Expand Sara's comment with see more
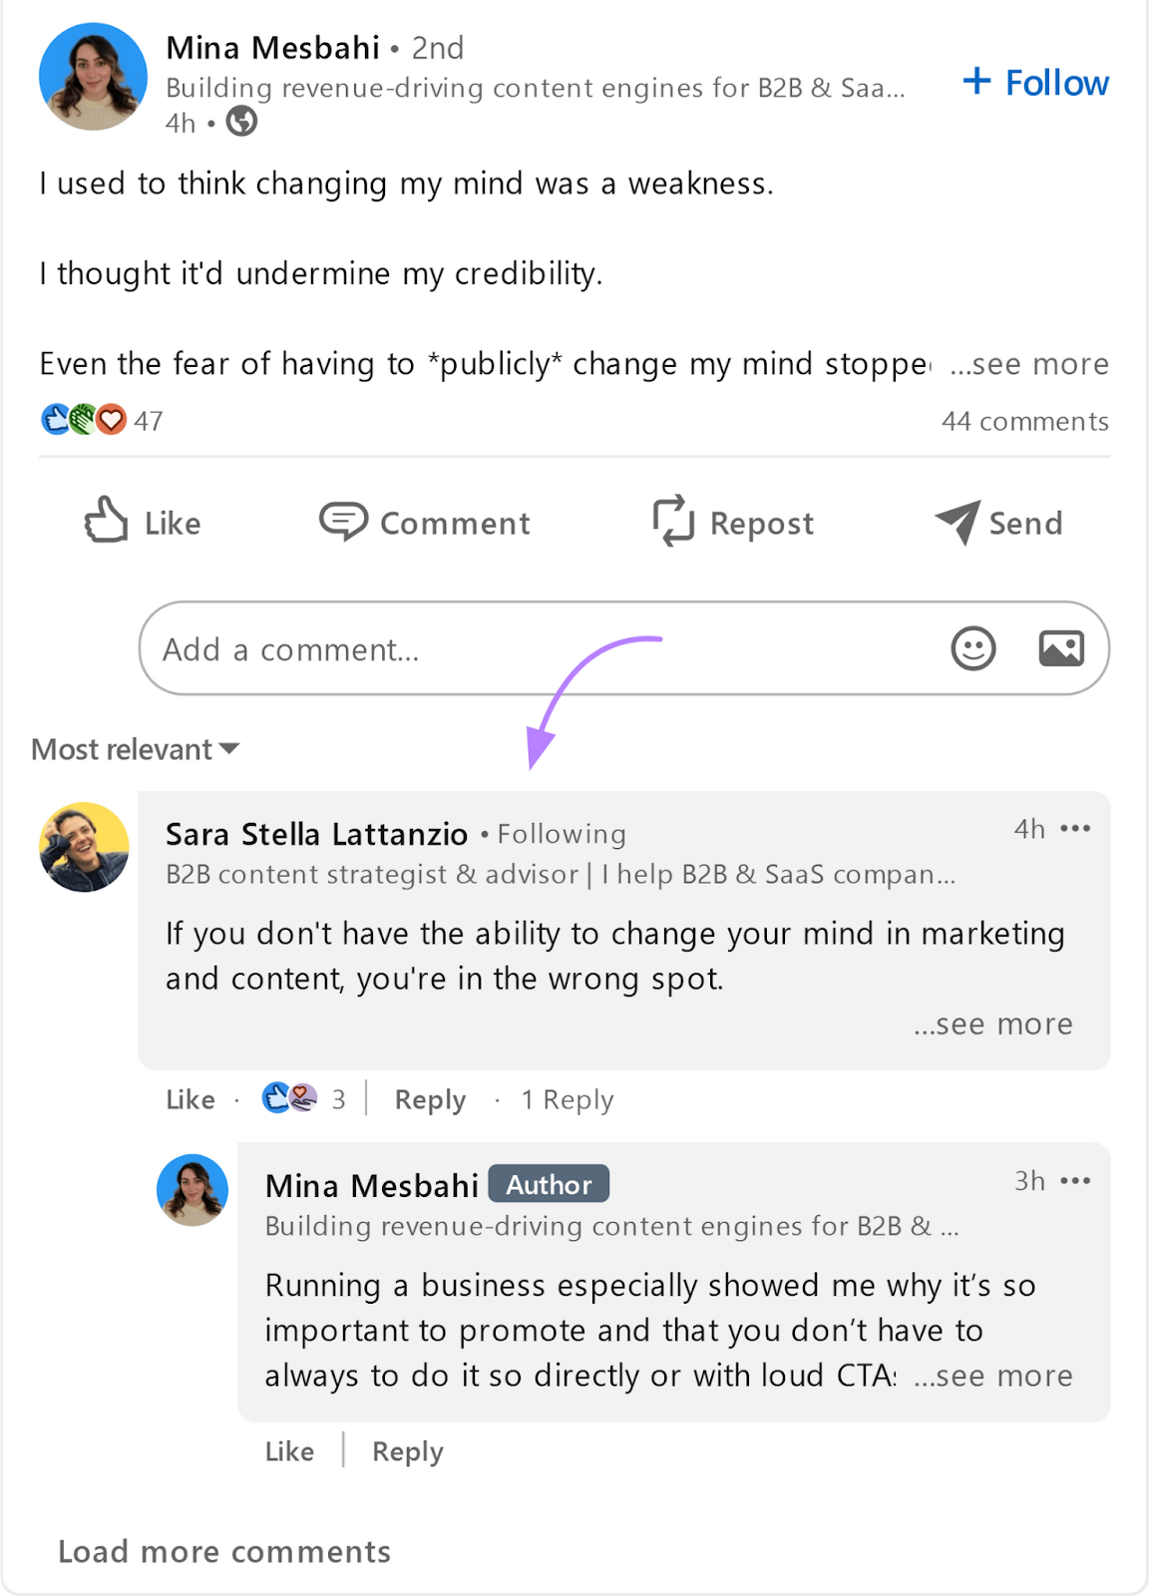The image size is (1149, 1596). tap(993, 1023)
